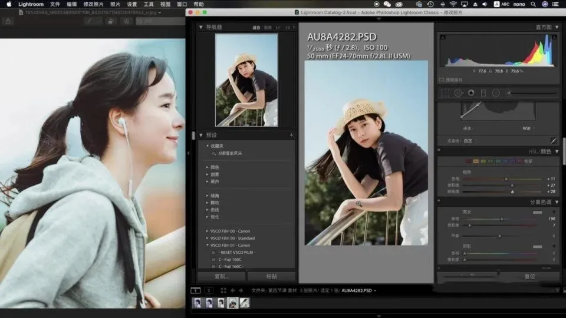Activate the Spot Removal tool
The image size is (566, 318).
(458, 92)
